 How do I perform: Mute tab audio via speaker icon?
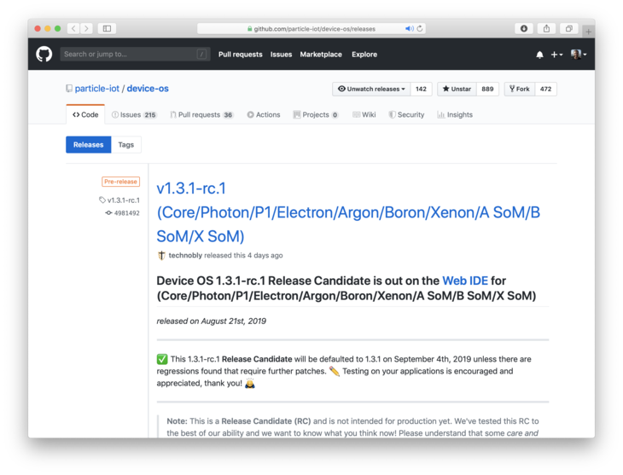coord(409,28)
